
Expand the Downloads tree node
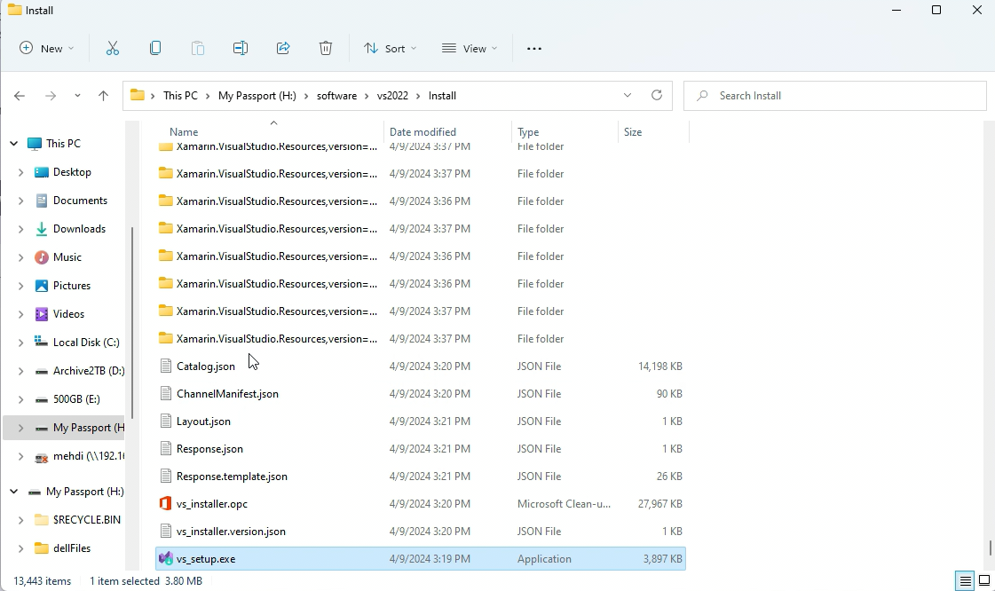(x=20, y=229)
